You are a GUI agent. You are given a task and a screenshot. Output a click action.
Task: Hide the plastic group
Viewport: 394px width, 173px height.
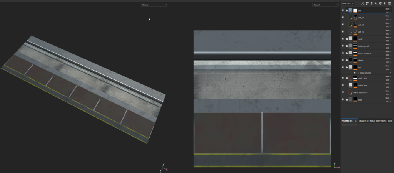click(x=342, y=39)
